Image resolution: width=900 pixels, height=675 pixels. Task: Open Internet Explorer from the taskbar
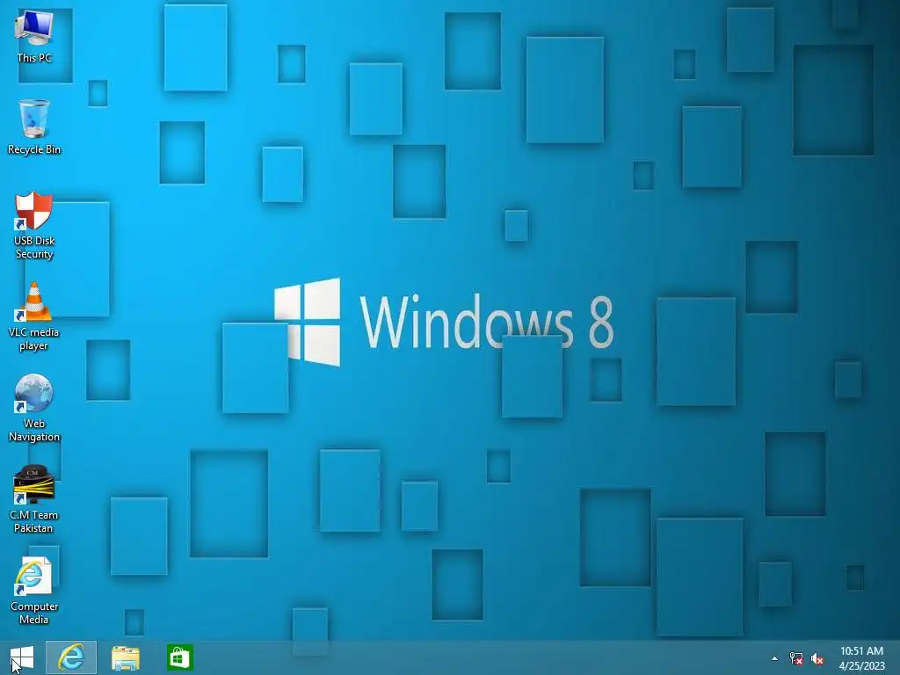[x=71, y=657]
